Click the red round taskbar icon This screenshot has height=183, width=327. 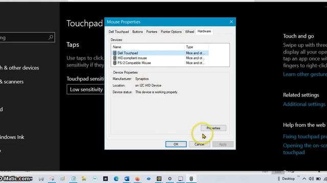(137, 178)
